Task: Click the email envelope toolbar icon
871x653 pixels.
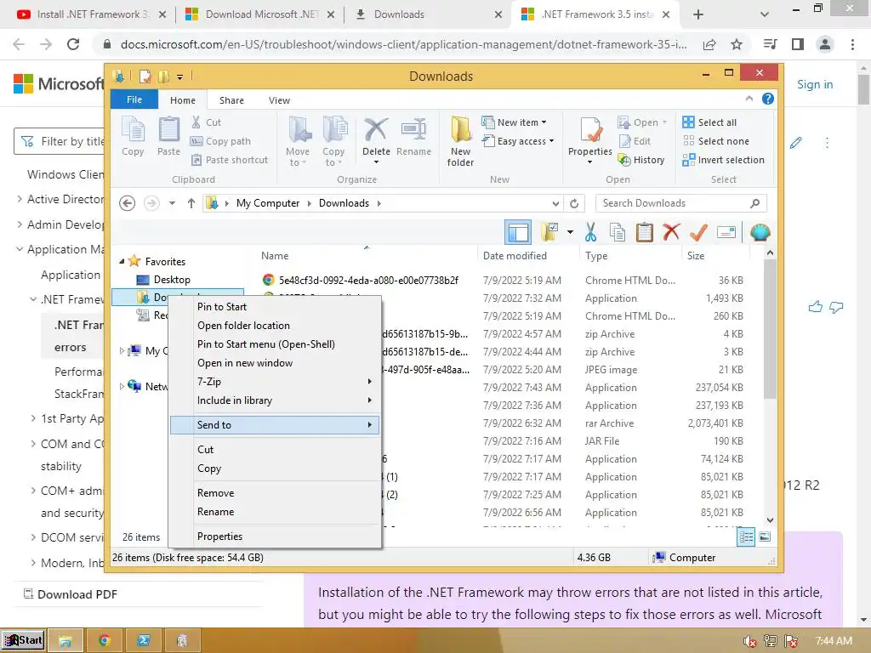Action: point(726,233)
